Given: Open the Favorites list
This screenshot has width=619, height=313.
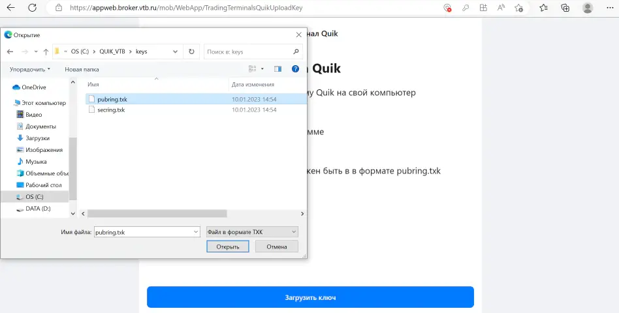Looking at the screenshot, I should coord(544,7).
